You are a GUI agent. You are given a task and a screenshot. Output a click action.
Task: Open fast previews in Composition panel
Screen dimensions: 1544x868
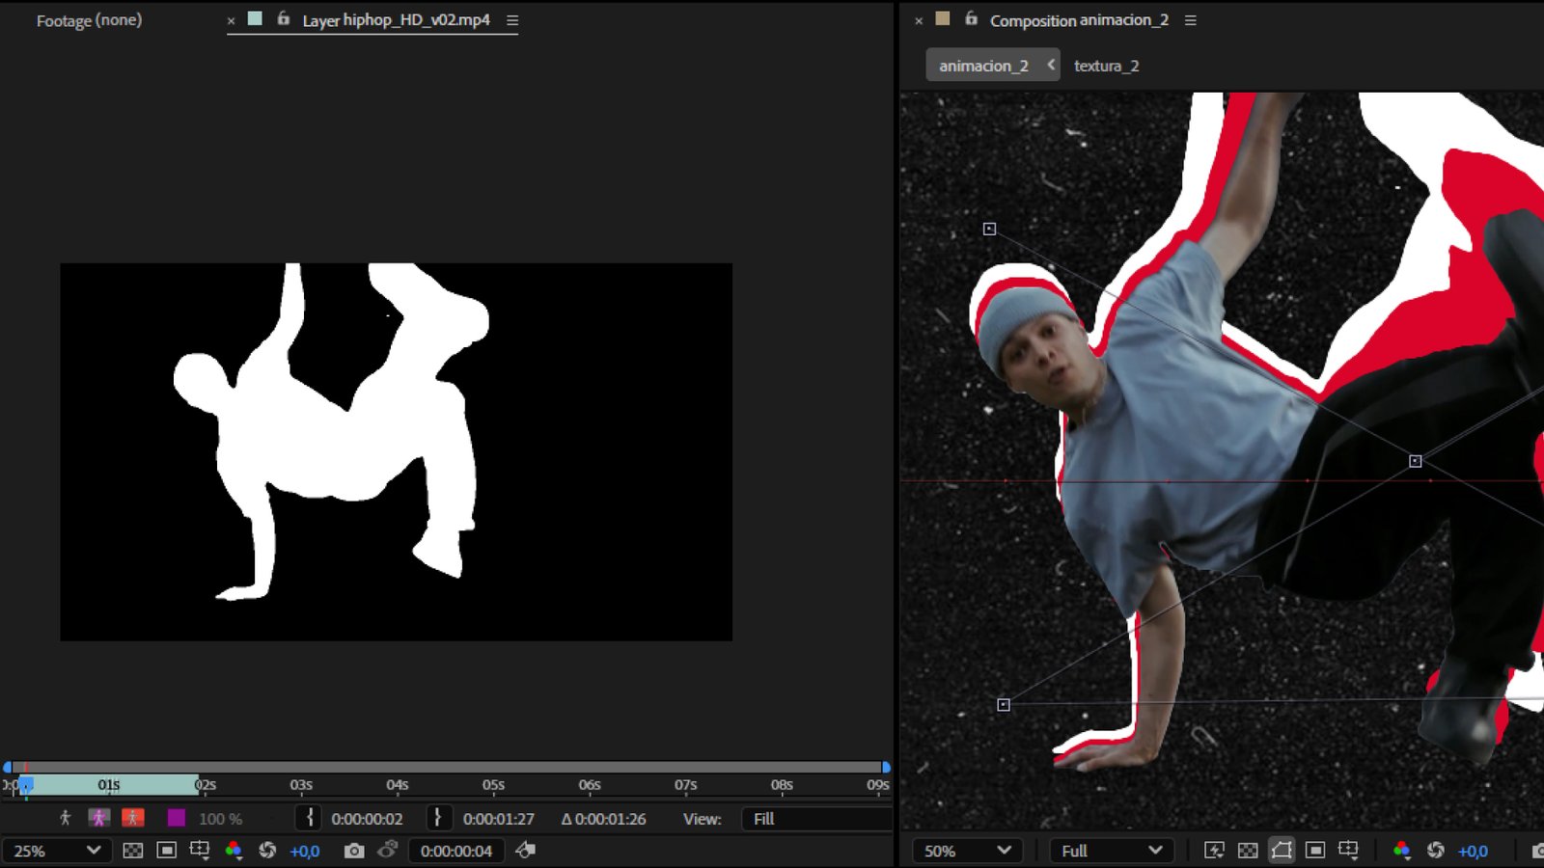pos(1214,851)
